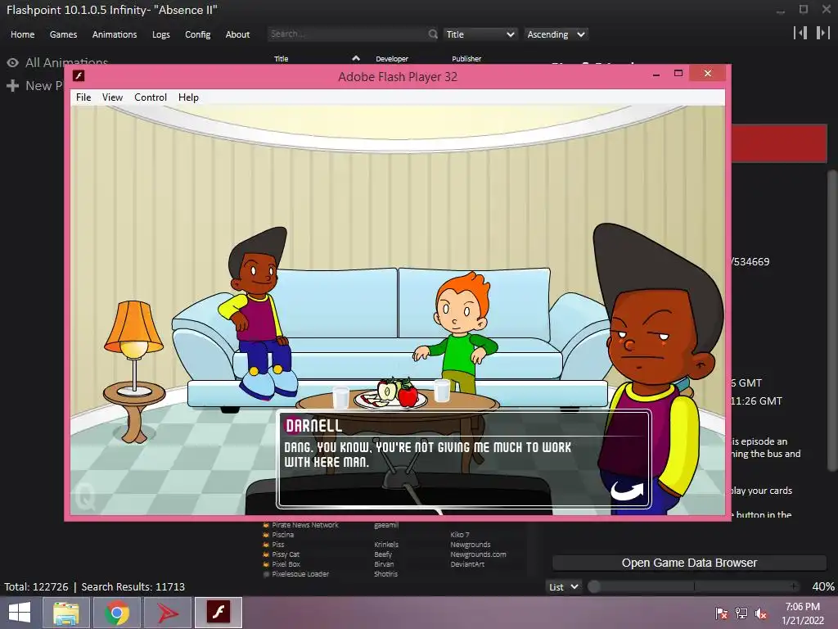Click the icon beside Pirate News Network
This screenshot has width=838, height=629.
pyautogui.click(x=266, y=525)
